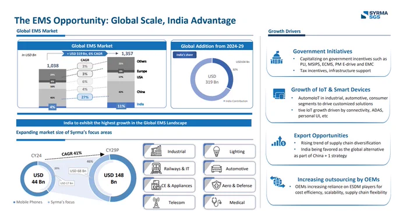The height and width of the screenshot is (211, 396).
Task: Click the Telecom tower icon
Action: [156, 202]
